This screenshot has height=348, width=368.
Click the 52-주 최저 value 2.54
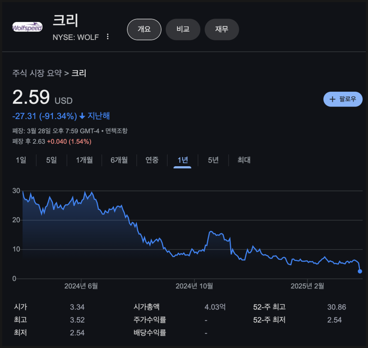point(334,320)
